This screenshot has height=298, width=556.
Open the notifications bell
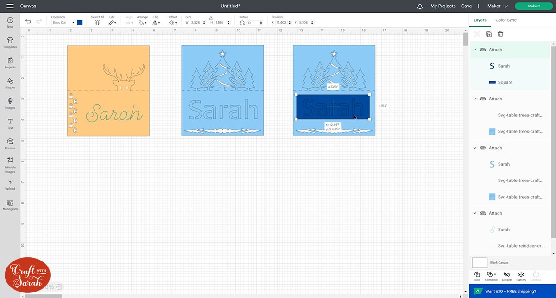pyautogui.click(x=420, y=6)
